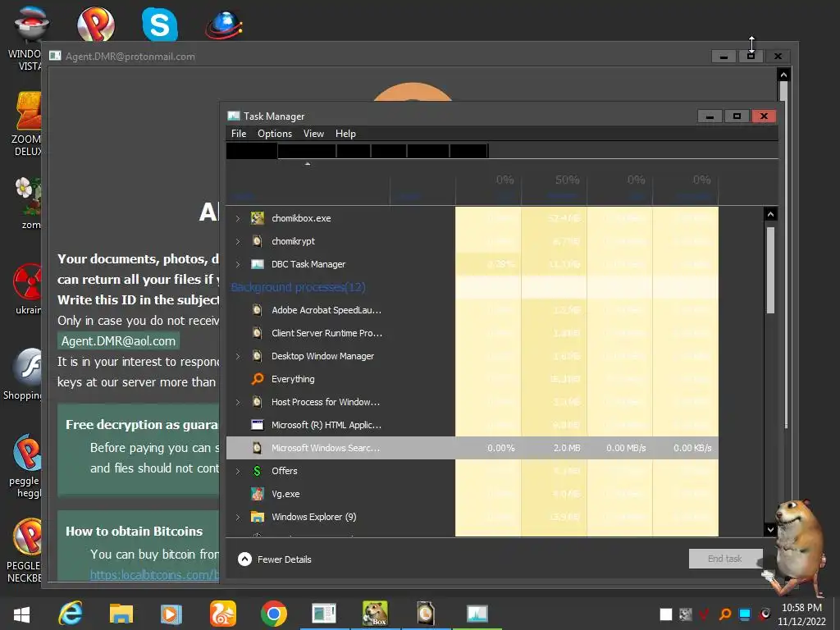Launch the media player taskbar icon
This screenshot has height=630, width=840.
(171, 614)
